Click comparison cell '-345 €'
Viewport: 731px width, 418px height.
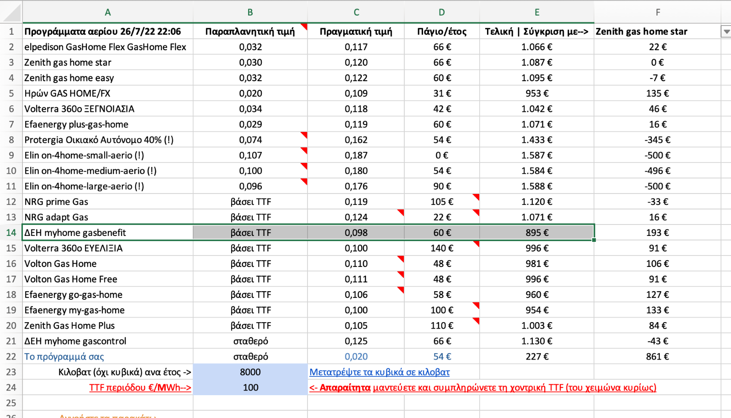click(x=657, y=140)
